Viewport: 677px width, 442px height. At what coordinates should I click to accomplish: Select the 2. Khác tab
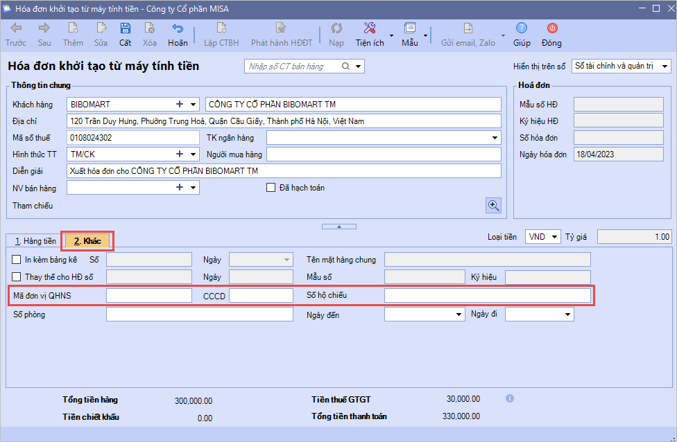pos(87,241)
